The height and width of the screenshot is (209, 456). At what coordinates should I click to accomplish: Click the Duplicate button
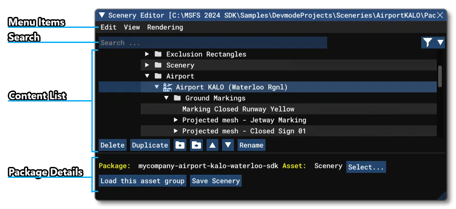click(x=150, y=145)
